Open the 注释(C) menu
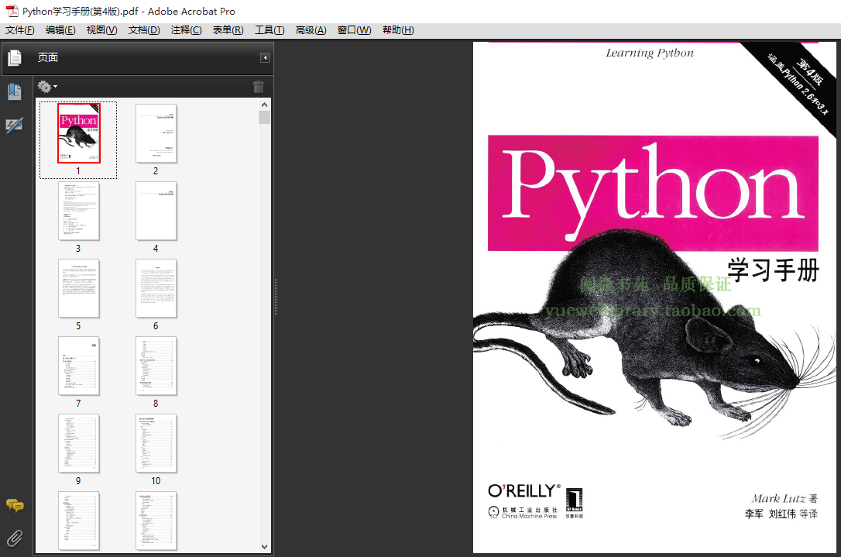The width and height of the screenshot is (841, 557). point(186,30)
